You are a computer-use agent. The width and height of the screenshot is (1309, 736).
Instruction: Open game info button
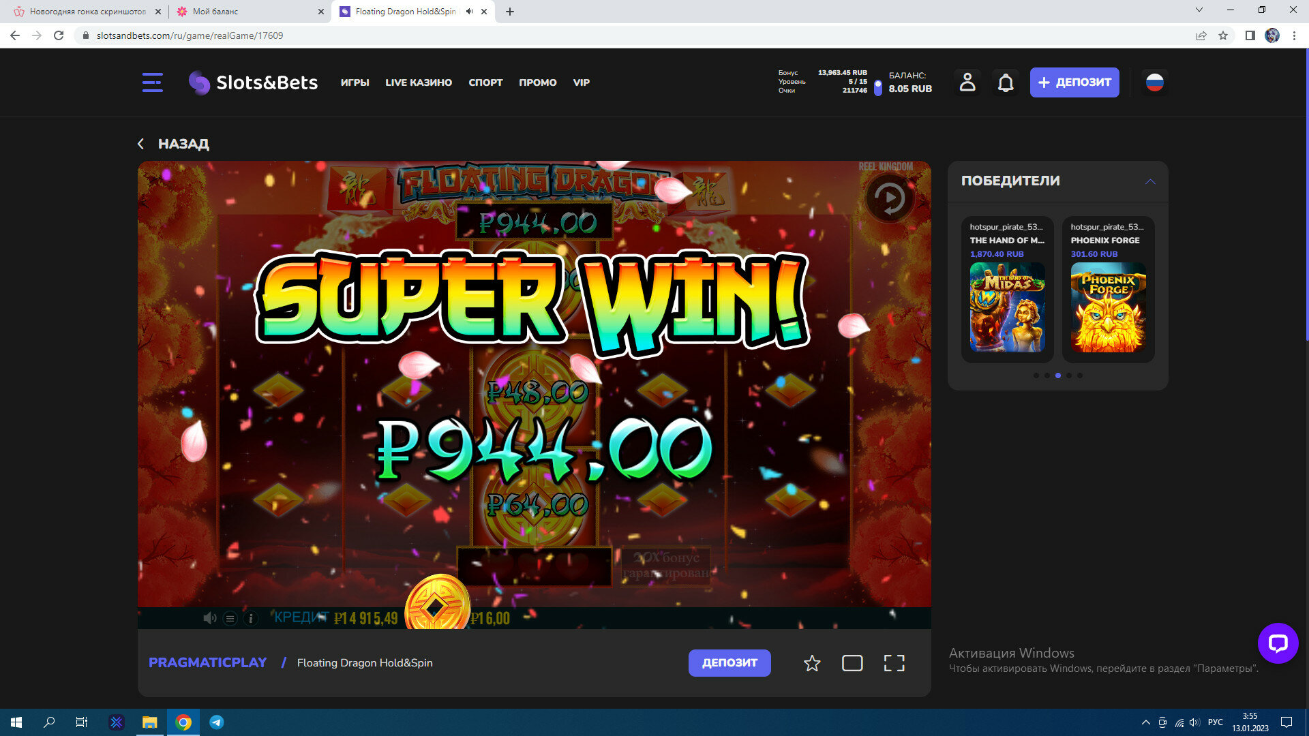pyautogui.click(x=250, y=618)
